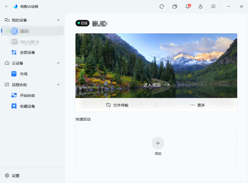
Task: Click the 文件传输 button
Action: click(117, 105)
